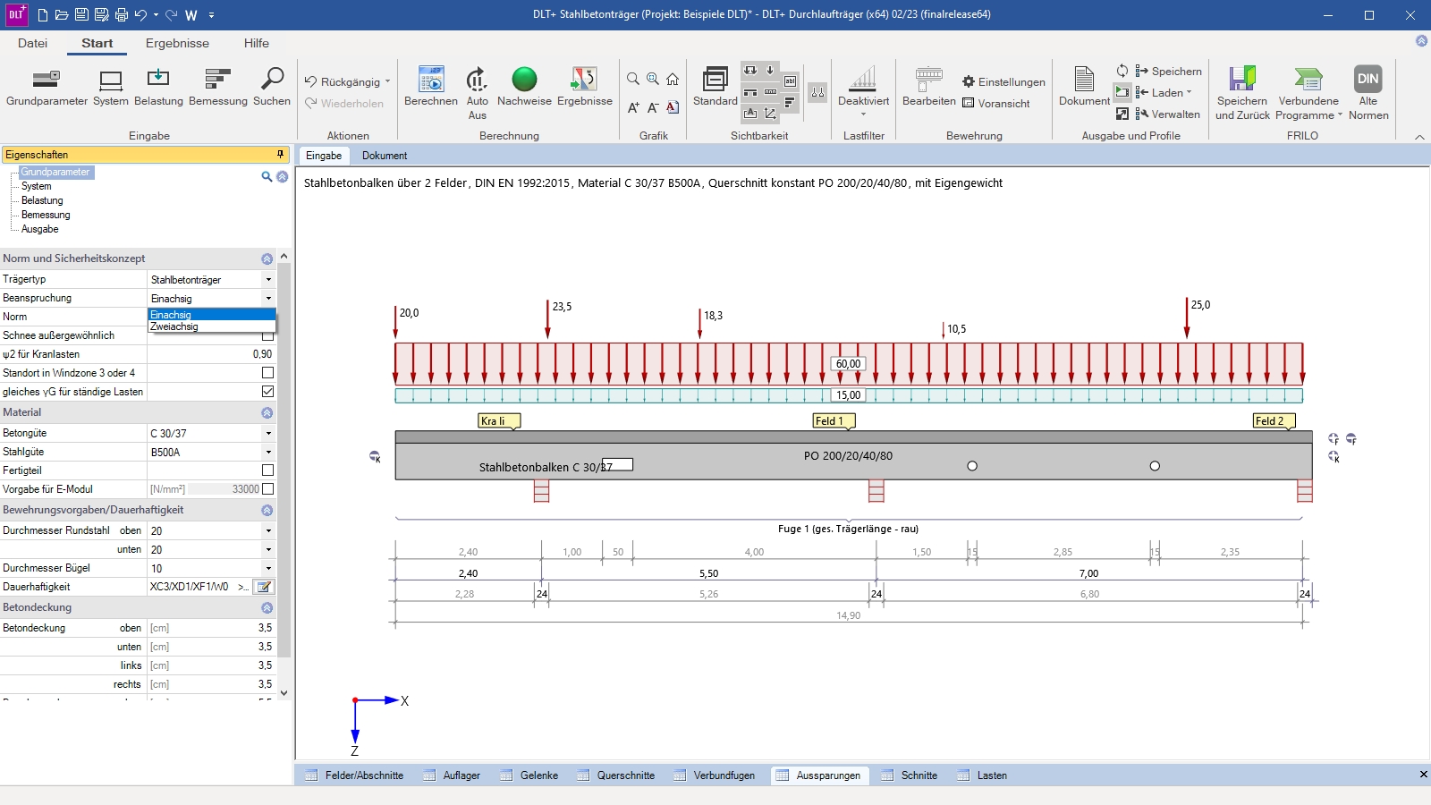Open the Bemessung ribbon tool
Viewport: 1431px width, 805px height.
click(217, 80)
